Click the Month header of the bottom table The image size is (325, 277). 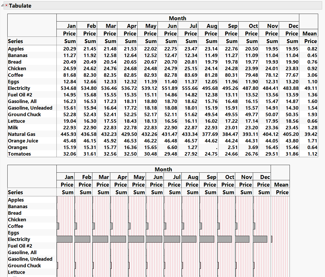point(163,170)
